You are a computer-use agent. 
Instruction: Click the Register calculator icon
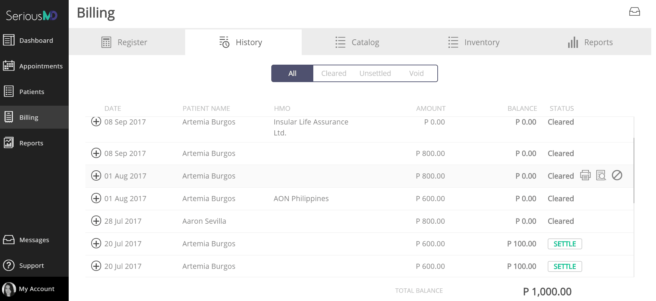(106, 42)
